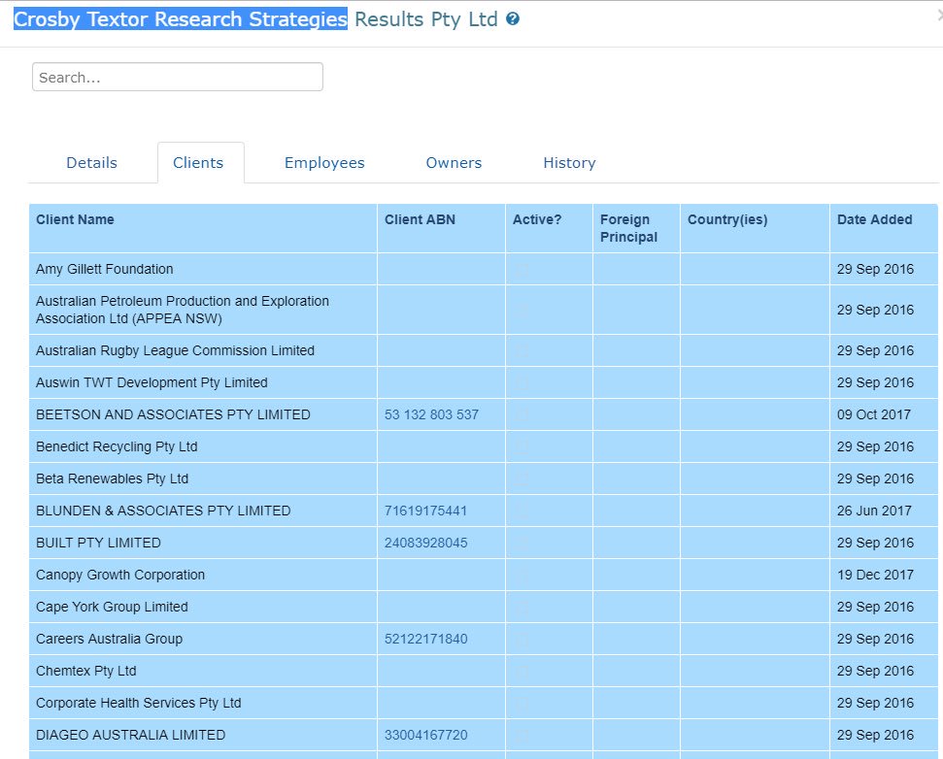Select DIAGEO AUSTRALIA LIMITED client name
This screenshot has width=943, height=759.
[x=130, y=735]
